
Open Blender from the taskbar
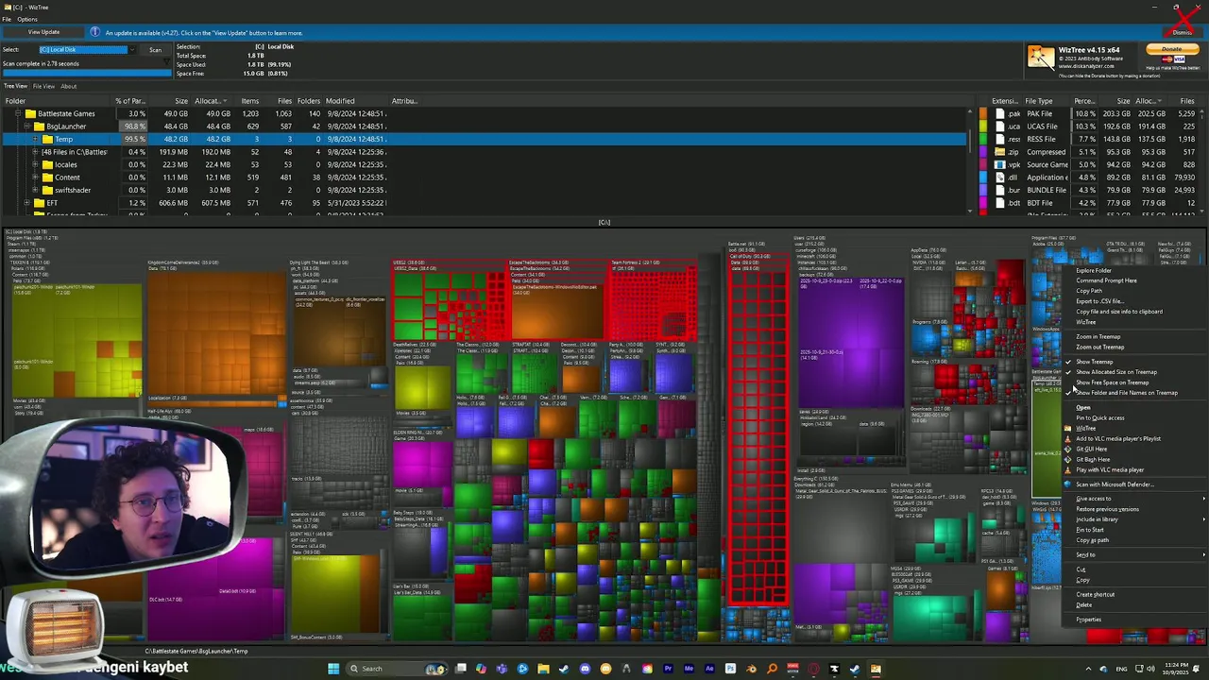tap(751, 669)
